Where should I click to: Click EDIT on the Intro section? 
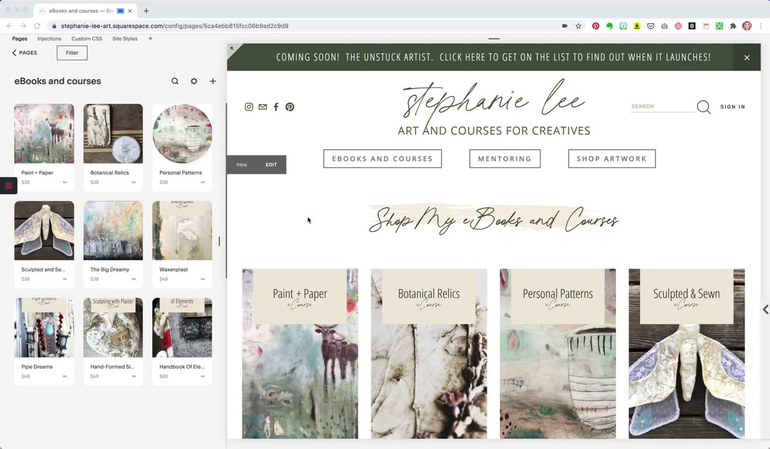271,165
